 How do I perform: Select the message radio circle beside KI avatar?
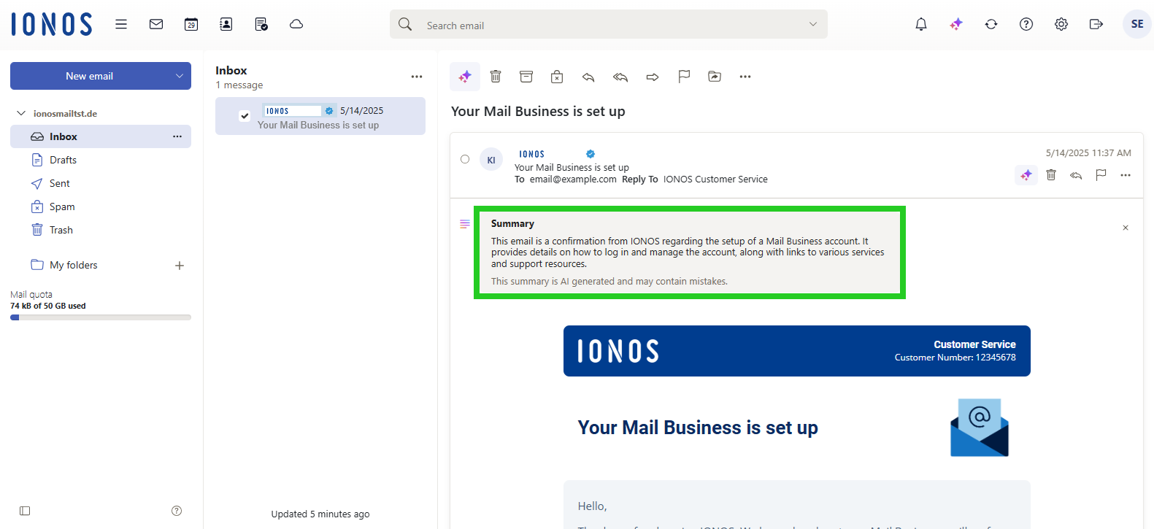(465, 159)
